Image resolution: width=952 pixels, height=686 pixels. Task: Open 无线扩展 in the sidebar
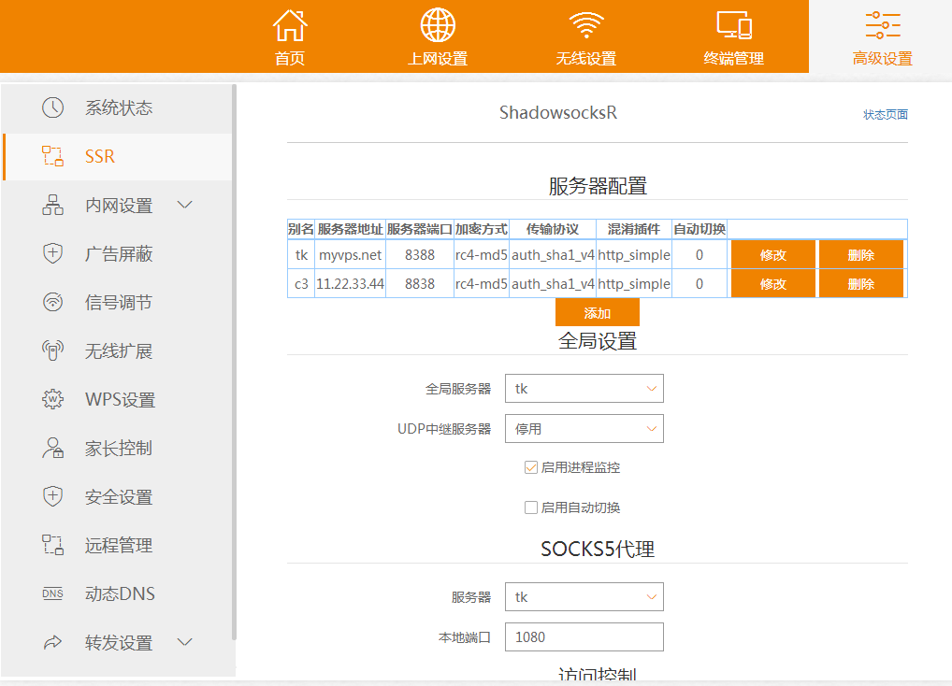117,350
